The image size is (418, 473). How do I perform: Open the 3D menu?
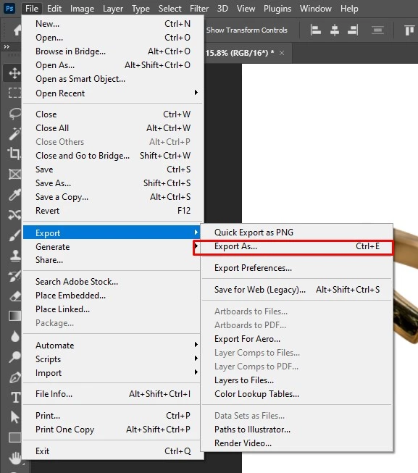[222, 9]
